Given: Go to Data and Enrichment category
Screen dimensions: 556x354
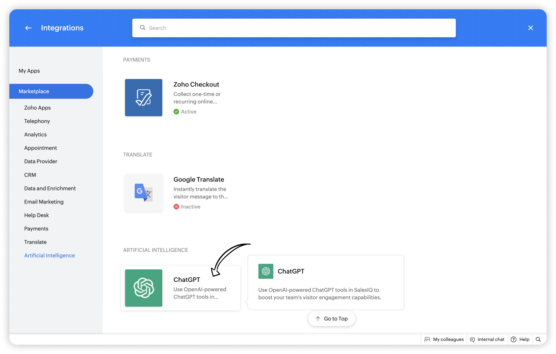Looking at the screenshot, I should pos(50,188).
